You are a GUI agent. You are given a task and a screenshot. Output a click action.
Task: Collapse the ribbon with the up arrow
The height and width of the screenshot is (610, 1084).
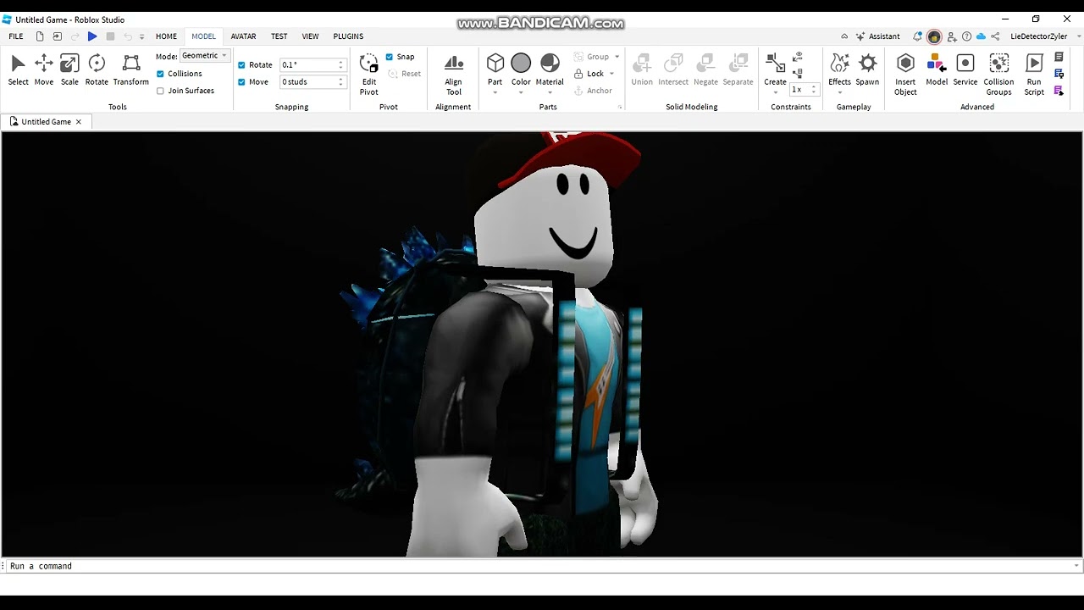[x=844, y=36]
